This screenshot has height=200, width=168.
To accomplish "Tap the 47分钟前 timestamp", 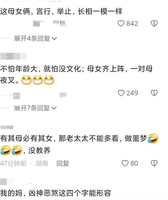I will tap(13, 164).
